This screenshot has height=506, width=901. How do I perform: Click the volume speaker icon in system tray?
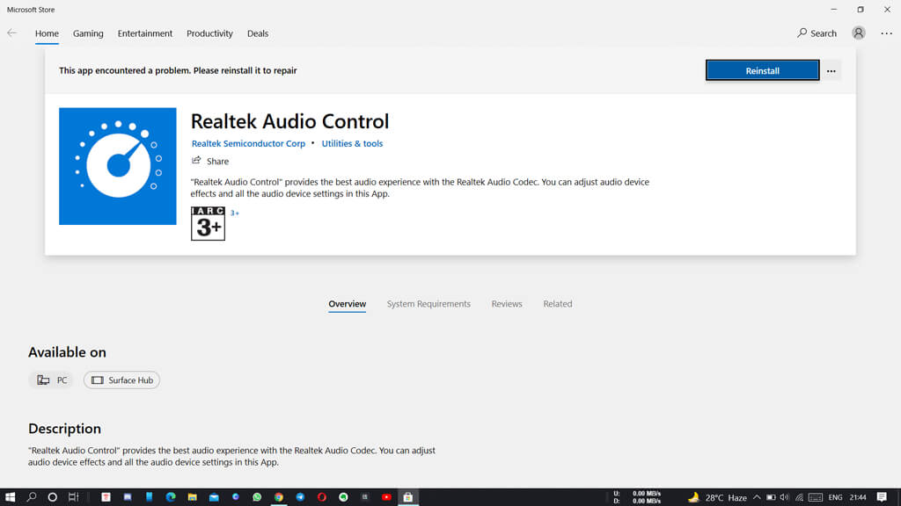tap(784, 497)
